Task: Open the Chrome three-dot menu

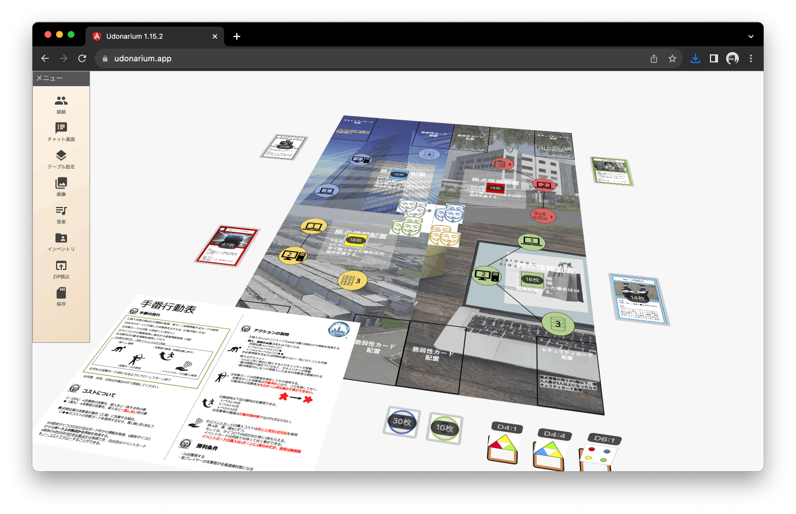Action: [x=751, y=58]
